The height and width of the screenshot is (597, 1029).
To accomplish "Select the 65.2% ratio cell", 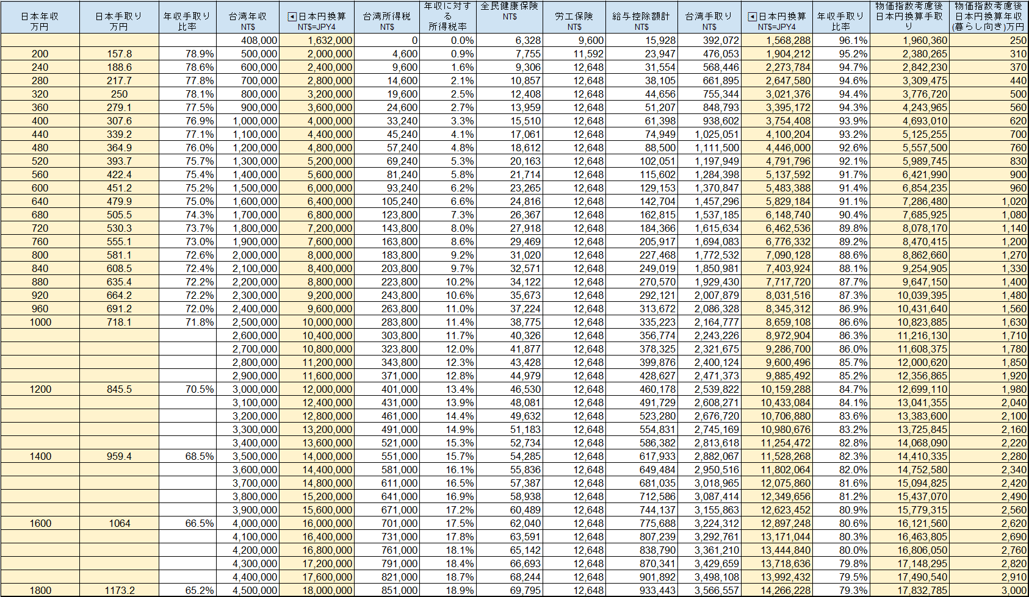I will click(187, 590).
